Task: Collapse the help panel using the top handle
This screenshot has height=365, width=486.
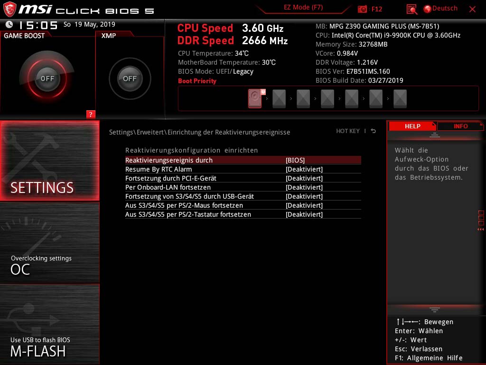Action: tap(435, 135)
